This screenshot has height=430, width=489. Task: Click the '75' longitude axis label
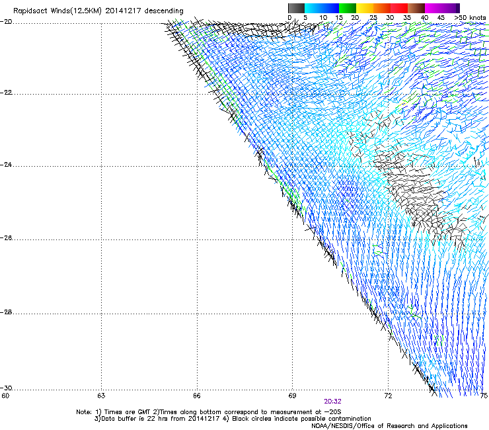click(x=484, y=396)
